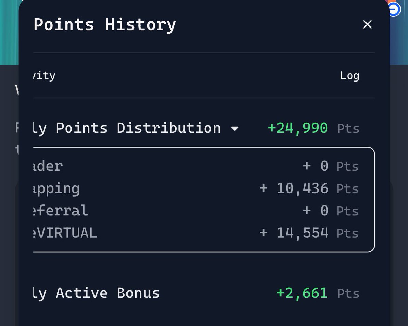Click Pts label beside Active Bonus

pyautogui.click(x=348, y=293)
